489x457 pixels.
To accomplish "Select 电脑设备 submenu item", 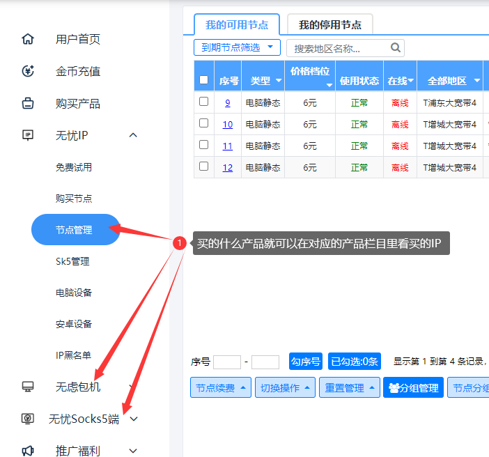I will (x=74, y=293).
